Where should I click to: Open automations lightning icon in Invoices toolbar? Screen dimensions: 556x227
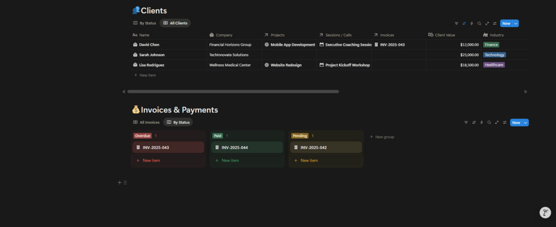point(481,122)
